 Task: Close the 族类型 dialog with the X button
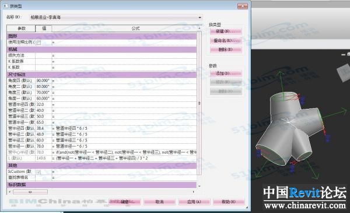(x=243, y=6)
